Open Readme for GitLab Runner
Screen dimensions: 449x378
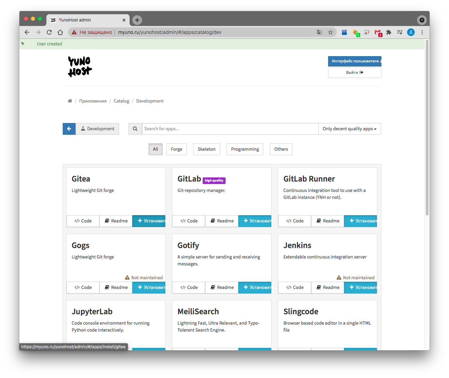click(x=328, y=221)
